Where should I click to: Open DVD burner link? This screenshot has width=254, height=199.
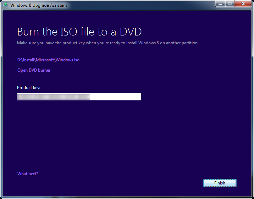point(34,70)
